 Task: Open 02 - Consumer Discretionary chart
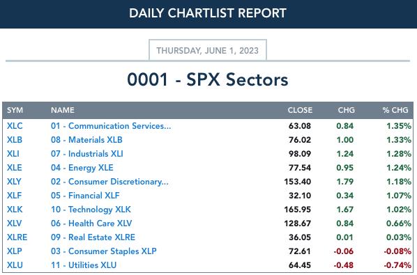[x=109, y=182]
